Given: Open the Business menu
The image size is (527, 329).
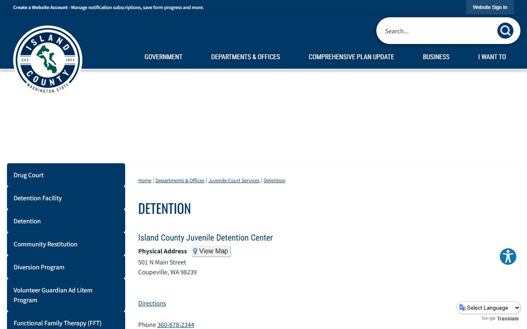Looking at the screenshot, I should (436, 57).
